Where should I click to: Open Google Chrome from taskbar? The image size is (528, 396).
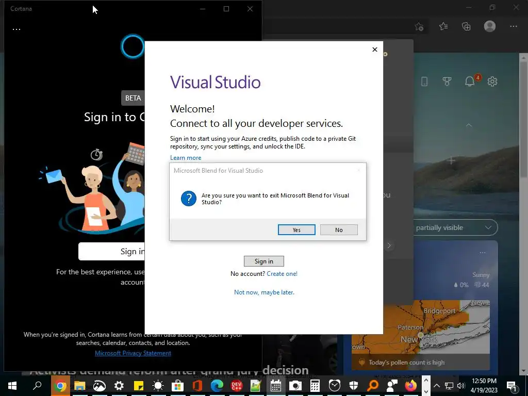tap(61, 386)
